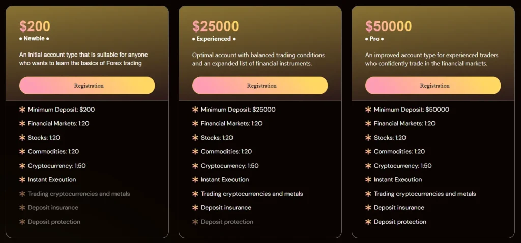The width and height of the screenshot is (521, 243).
Task: Click the Experienced plan label
Action: [214, 39]
